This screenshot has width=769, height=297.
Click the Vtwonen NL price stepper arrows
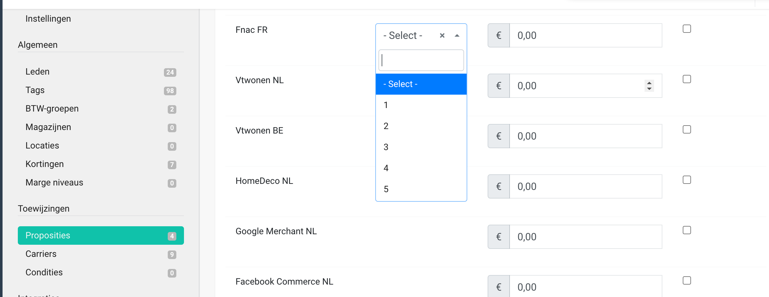point(649,86)
